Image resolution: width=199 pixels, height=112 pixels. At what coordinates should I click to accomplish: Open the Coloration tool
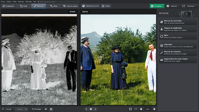(178, 46)
